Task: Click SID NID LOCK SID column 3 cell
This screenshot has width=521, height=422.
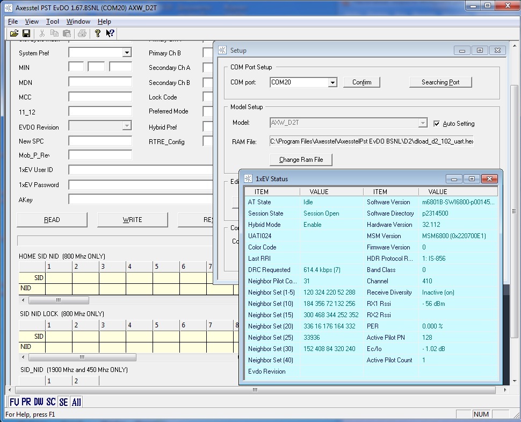Action: (x=112, y=336)
